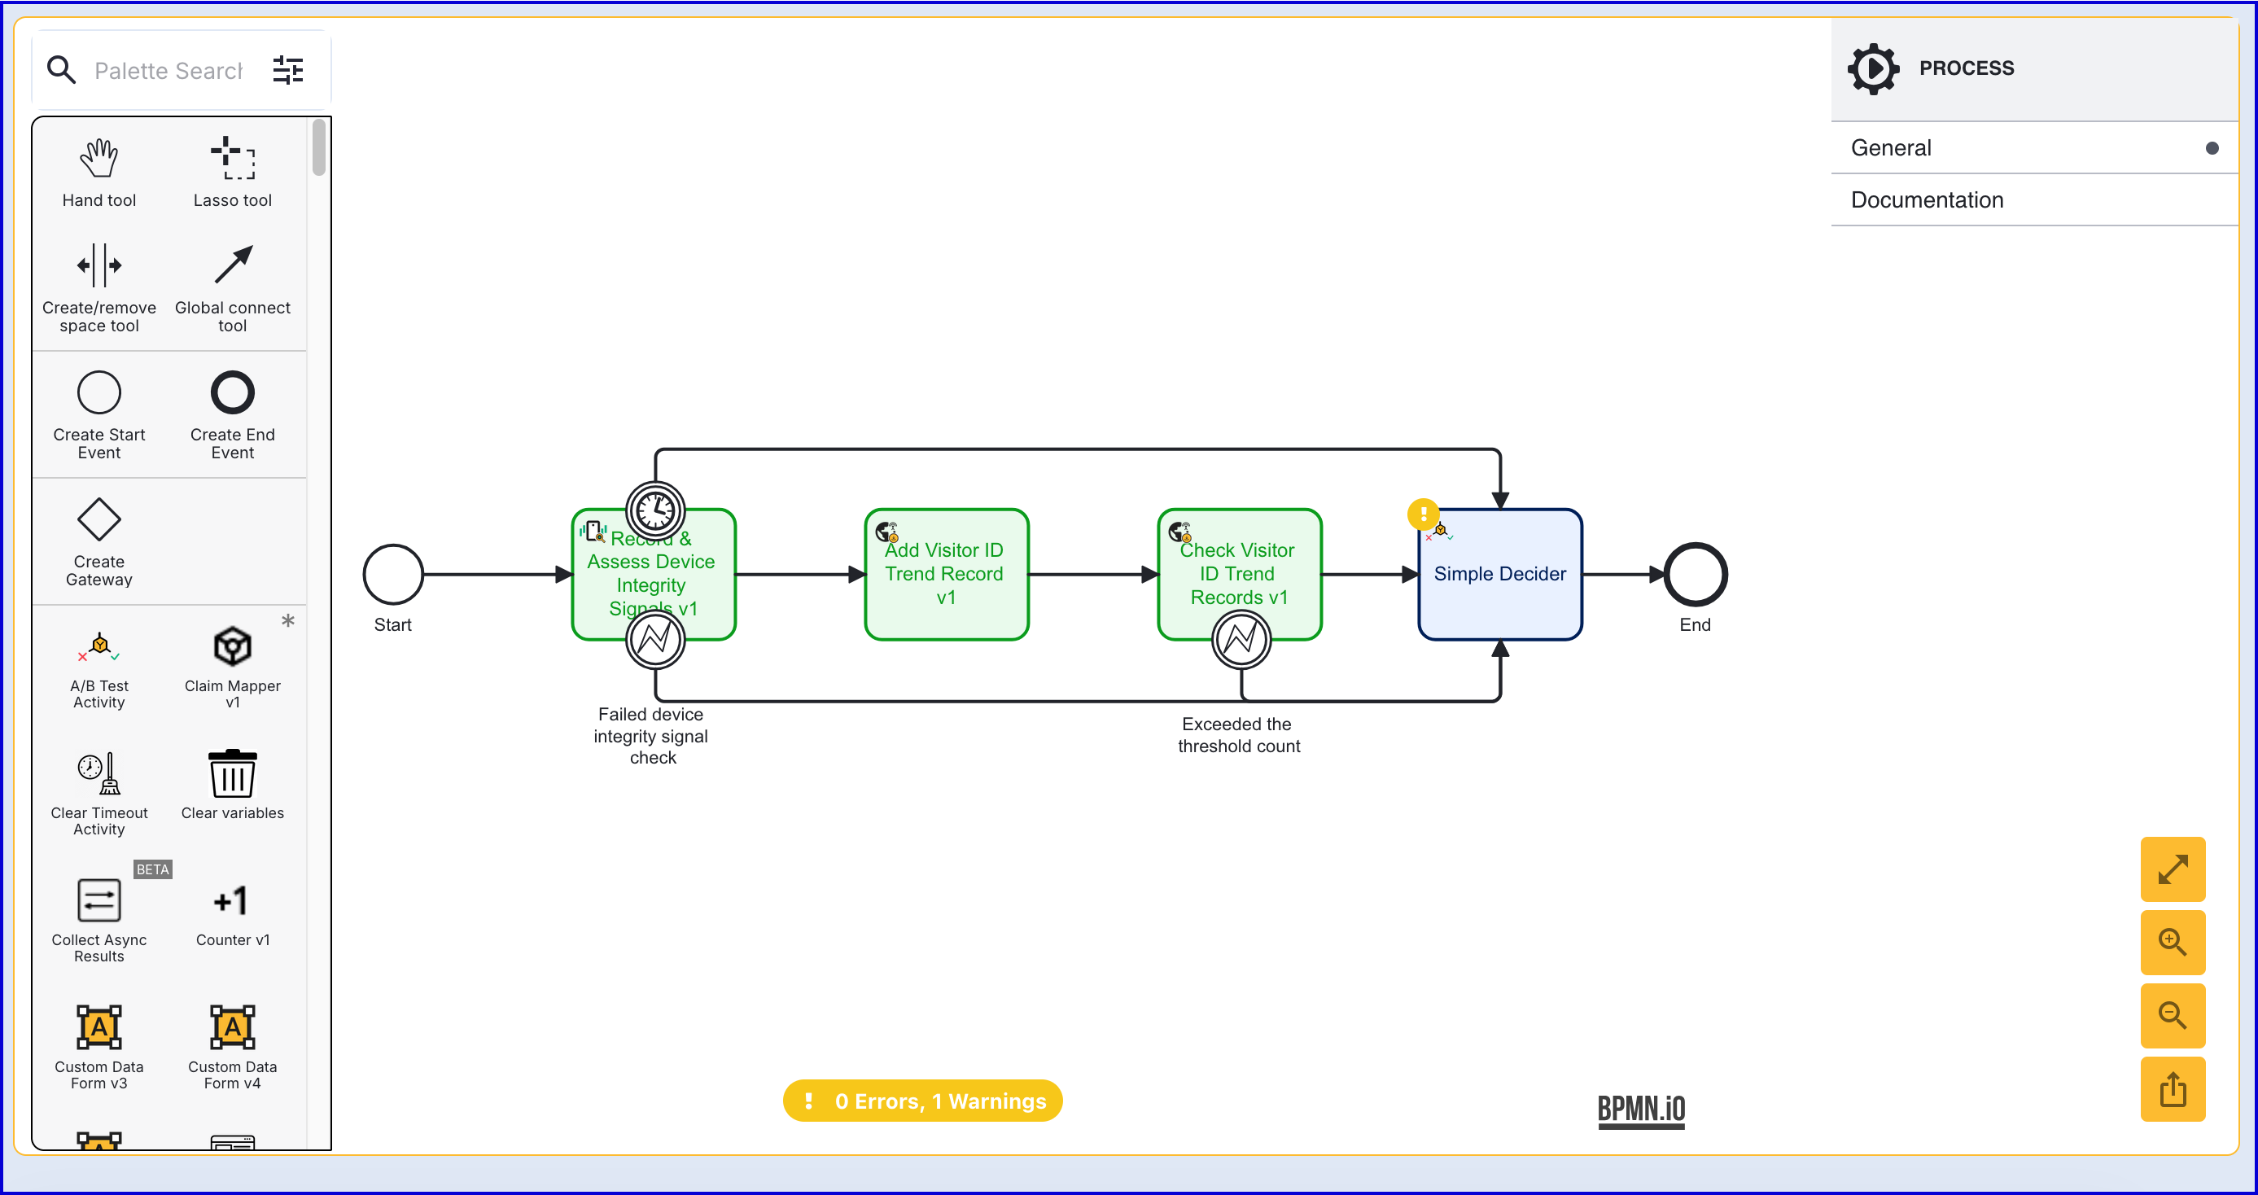Click the yellow warning badge on Simple Decider
The width and height of the screenshot is (2258, 1195).
coord(1423,514)
